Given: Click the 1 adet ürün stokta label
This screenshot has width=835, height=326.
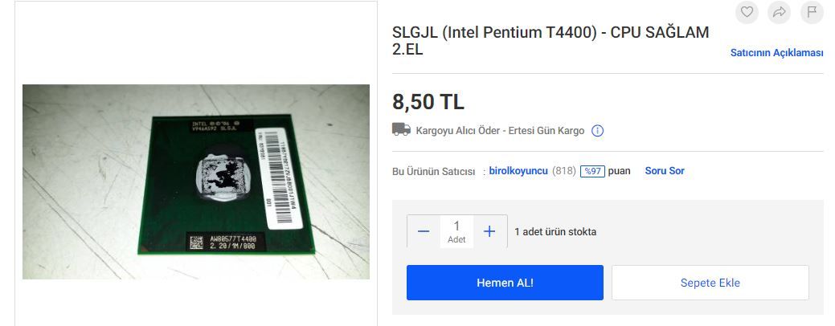Looking at the screenshot, I should pos(555,232).
